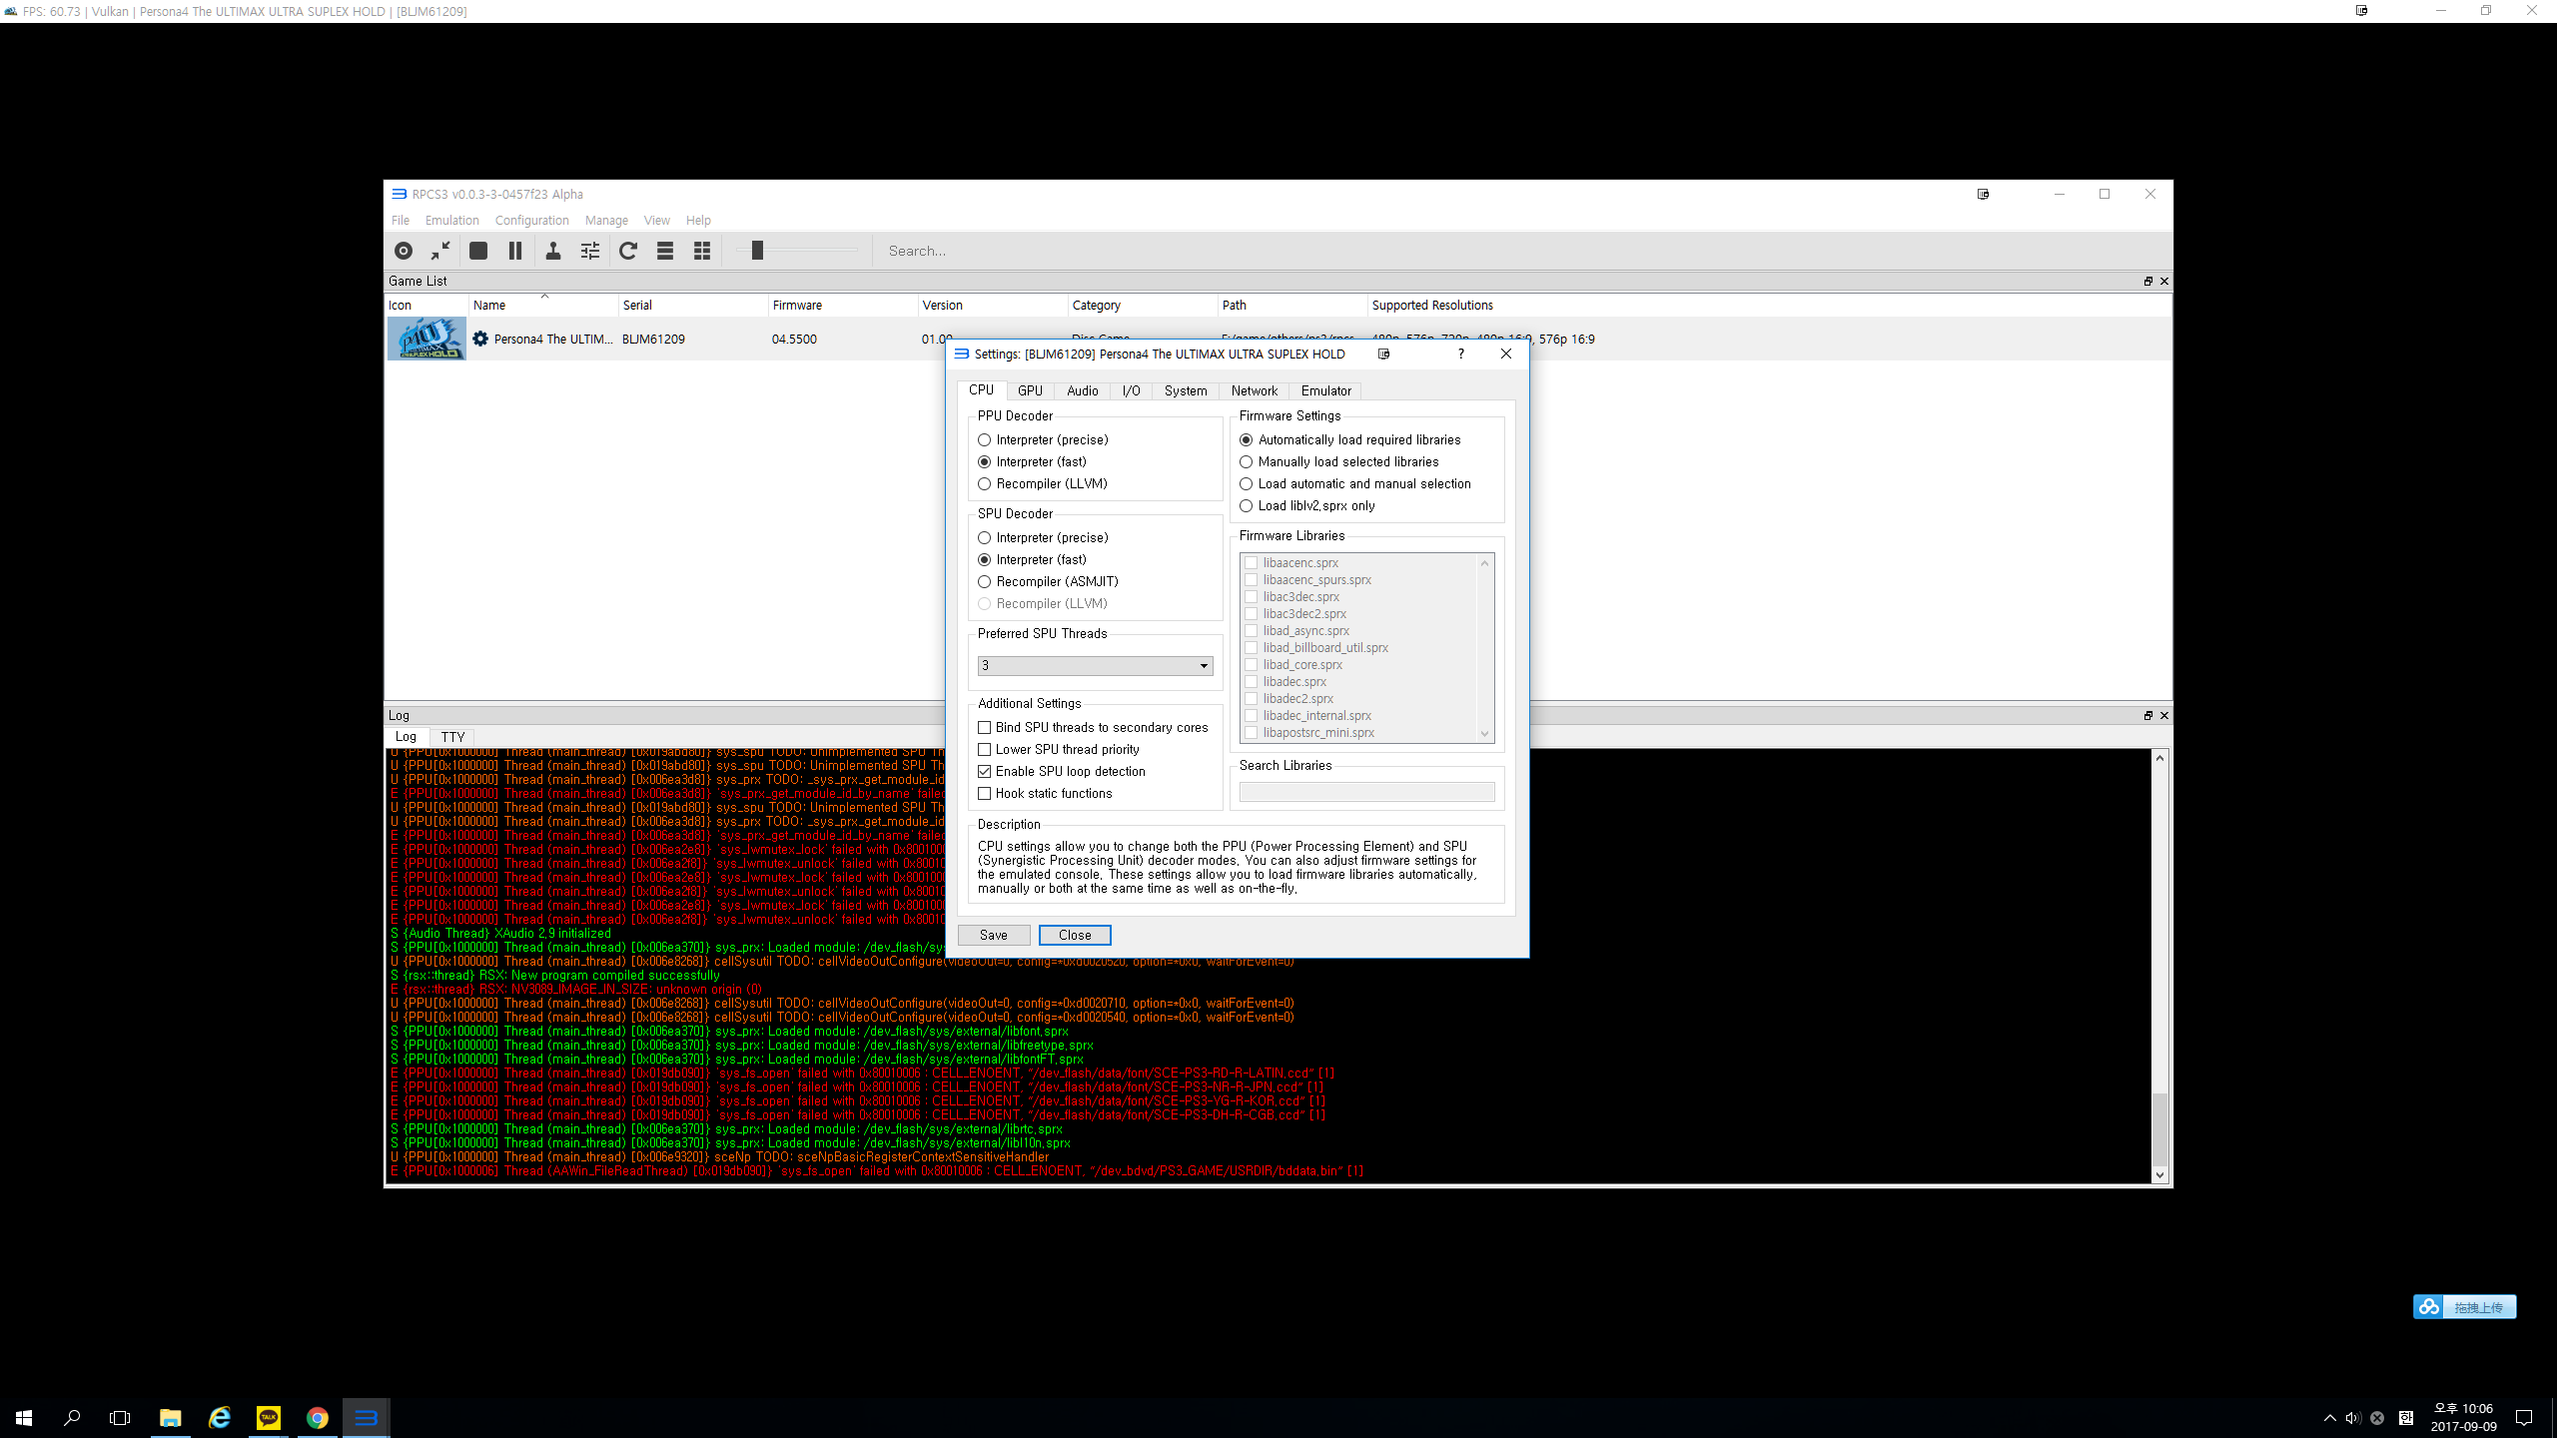Switch to the Network settings tab
Viewport: 2557px width, 1438px height.
coord(1255,390)
